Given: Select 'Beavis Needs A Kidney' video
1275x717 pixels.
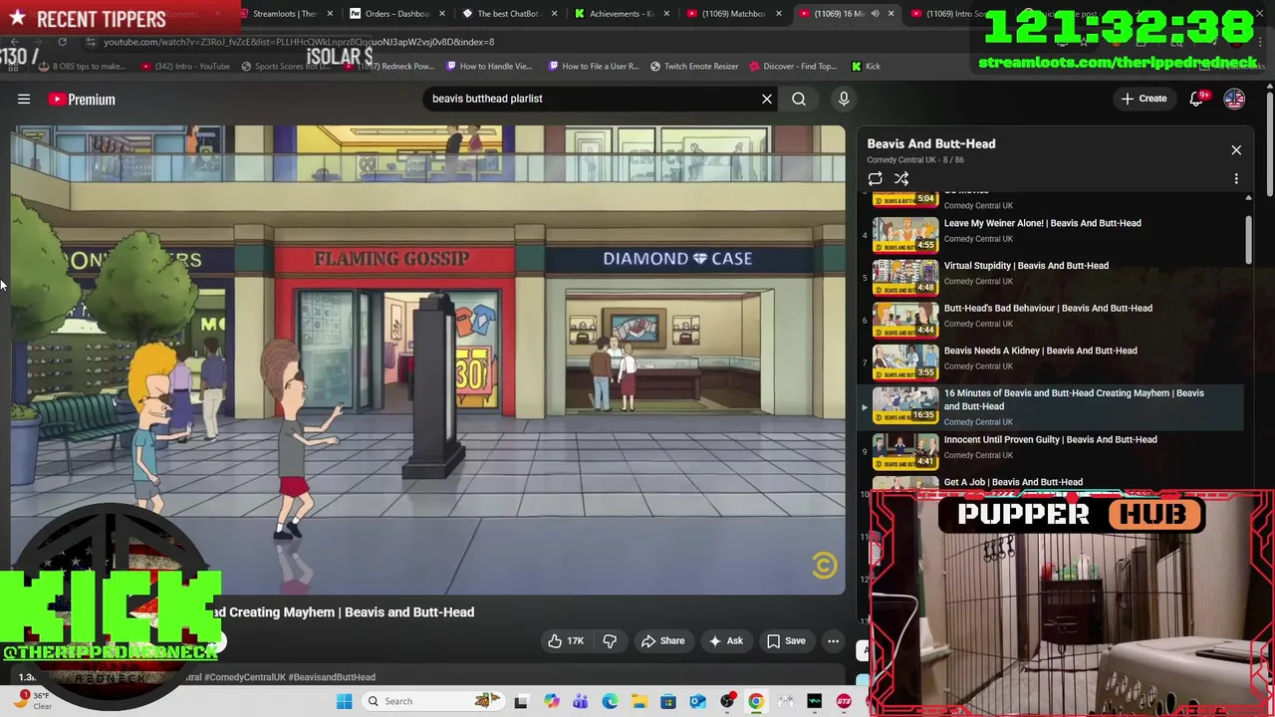Looking at the screenshot, I should [x=1040, y=351].
